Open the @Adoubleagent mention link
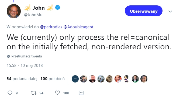This screenshot has width=183, height=103. 78,27
